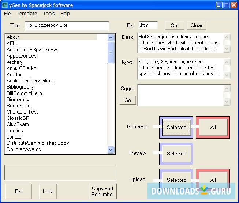Click Kywd field scroll down arrow
Image resolution: width=239 pixels, height=203 pixels.
227,75
